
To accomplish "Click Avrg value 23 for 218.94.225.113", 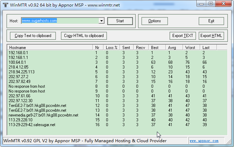I will (170, 72).
